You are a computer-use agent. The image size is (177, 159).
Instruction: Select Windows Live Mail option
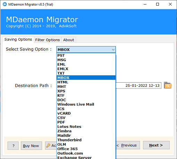click(86, 104)
